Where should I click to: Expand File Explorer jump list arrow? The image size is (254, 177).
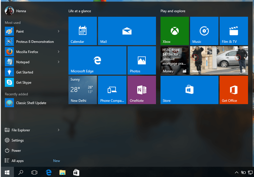(x=58, y=130)
